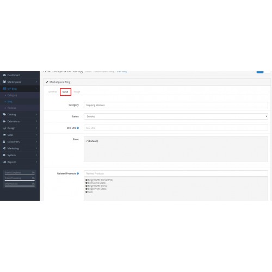The width and height of the screenshot is (272, 272).
Task: Click the Catalog tags icon
Action: click(4, 114)
